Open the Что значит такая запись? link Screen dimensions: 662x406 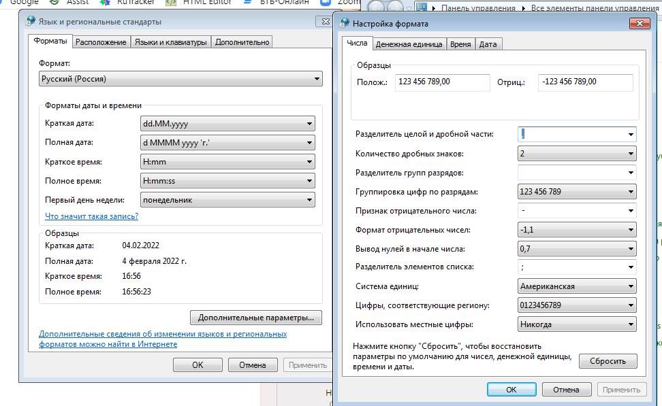point(91,216)
